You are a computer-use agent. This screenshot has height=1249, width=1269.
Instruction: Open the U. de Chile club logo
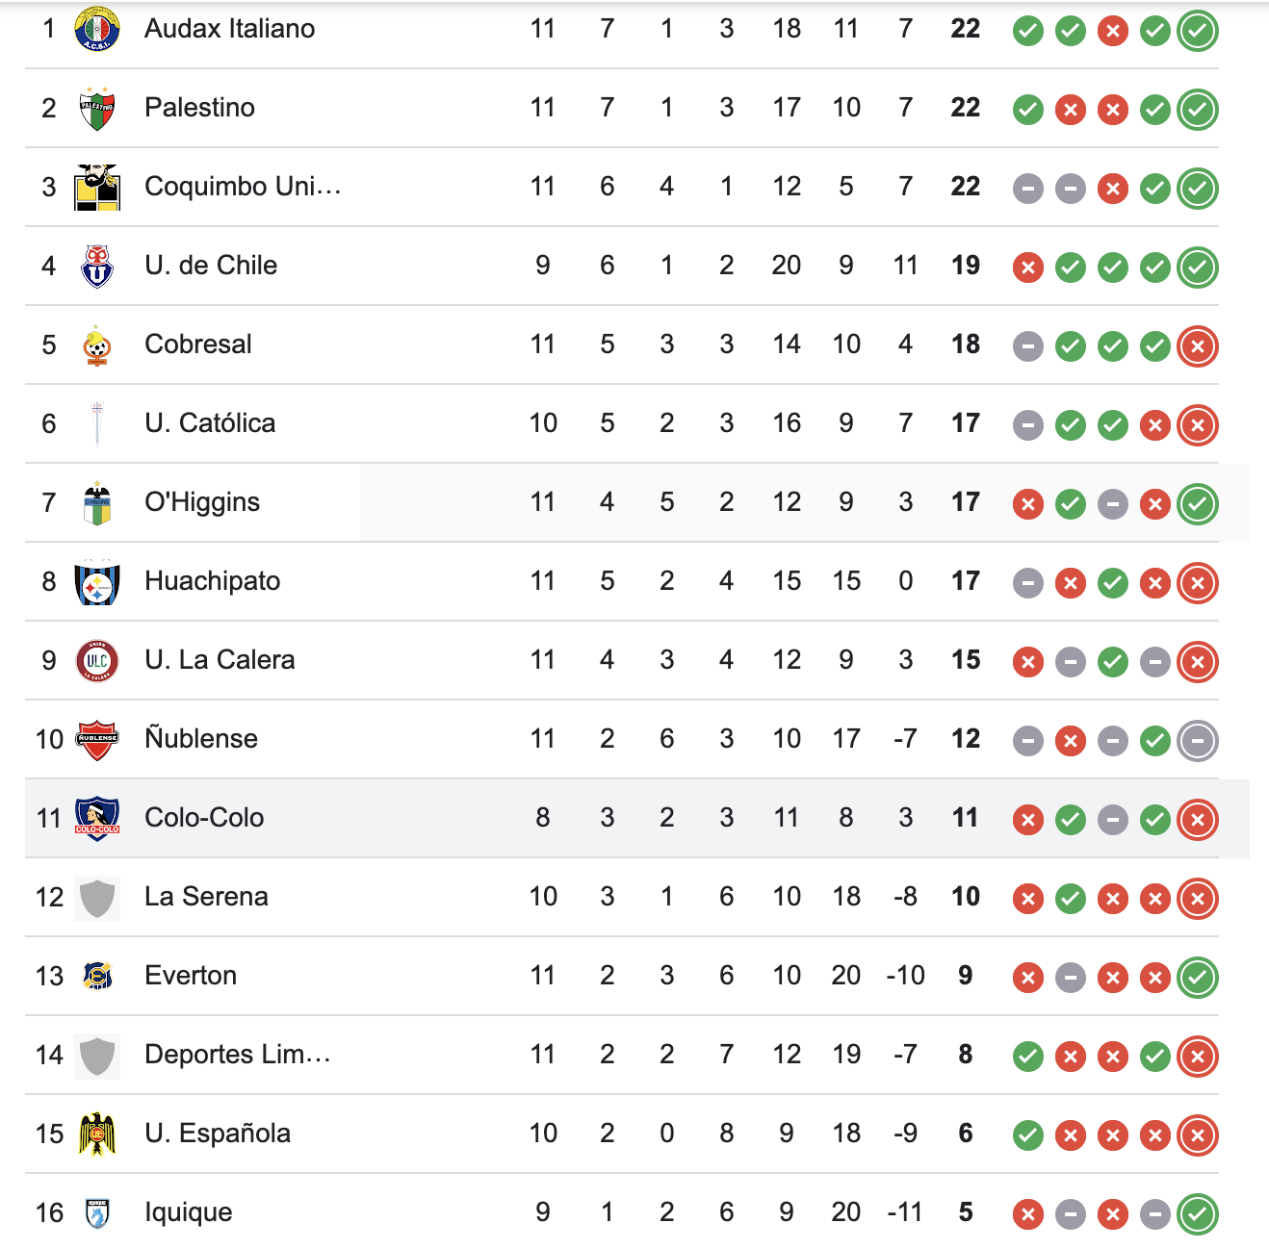95,266
